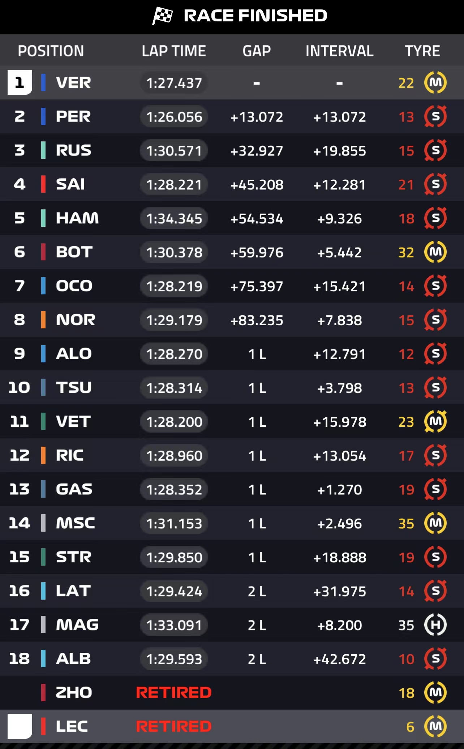Open driver HAM's row
The height and width of the screenshot is (749, 464).
[x=232, y=218]
